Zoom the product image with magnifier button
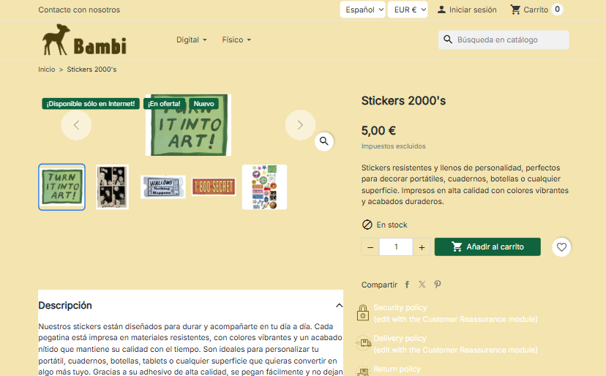Screen dimensions: 606x376 coord(324,141)
